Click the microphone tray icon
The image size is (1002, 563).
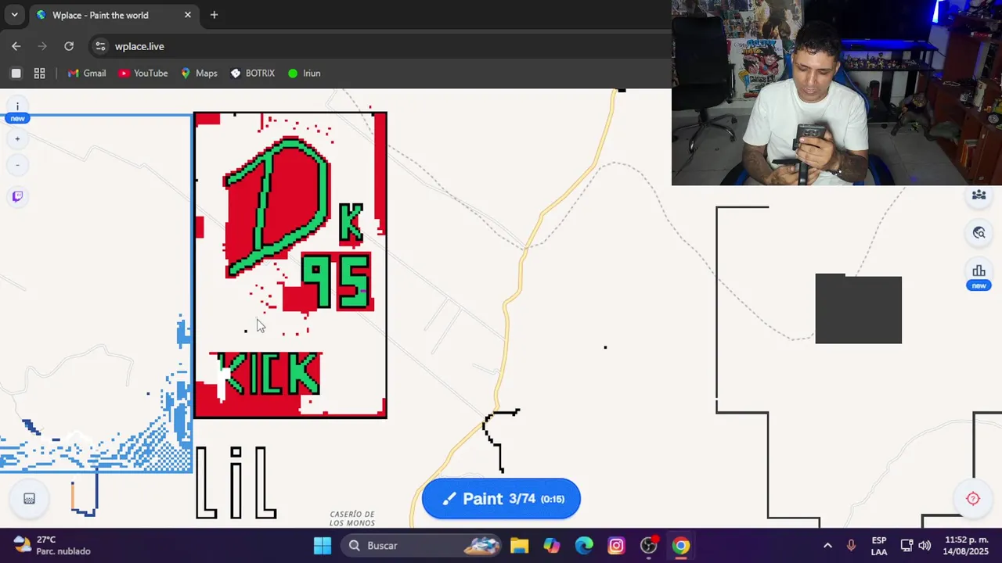851,546
